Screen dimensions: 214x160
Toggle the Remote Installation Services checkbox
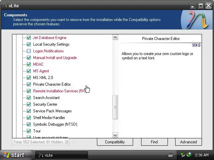coord(29,91)
